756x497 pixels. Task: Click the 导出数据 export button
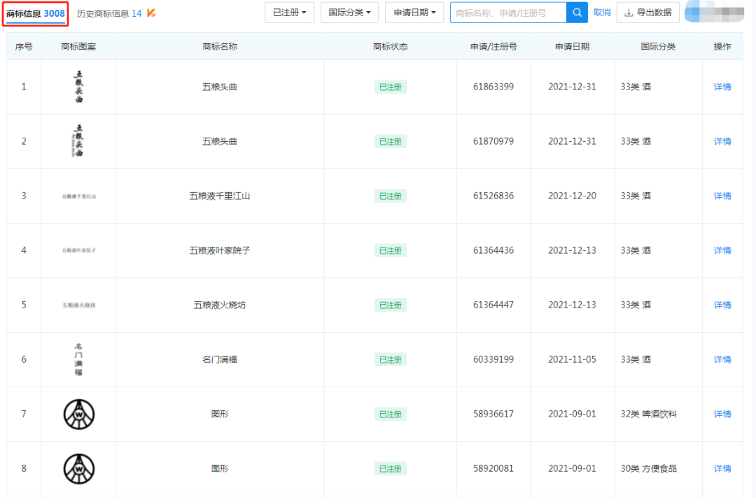click(x=647, y=13)
